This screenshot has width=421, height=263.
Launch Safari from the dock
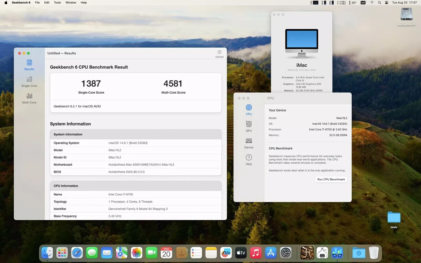coord(77,253)
